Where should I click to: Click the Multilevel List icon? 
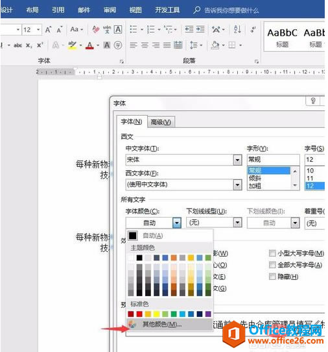[168, 29]
